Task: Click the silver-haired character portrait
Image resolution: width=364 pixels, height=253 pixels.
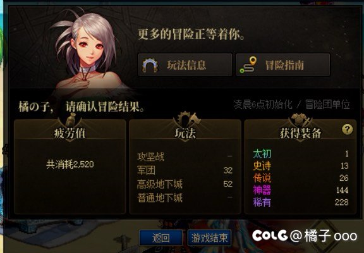Action: point(88,52)
